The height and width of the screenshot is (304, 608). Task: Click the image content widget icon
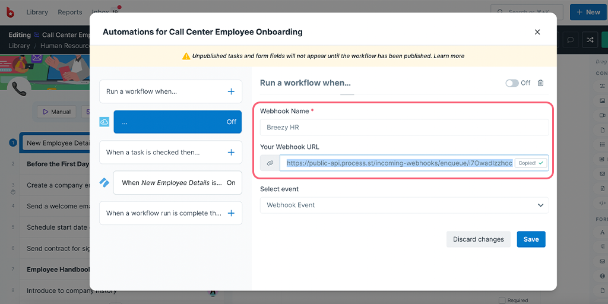pos(602,100)
